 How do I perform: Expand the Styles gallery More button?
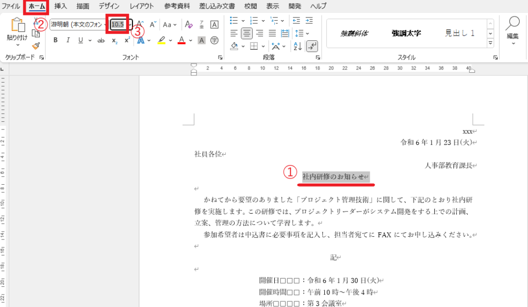tap(490, 43)
